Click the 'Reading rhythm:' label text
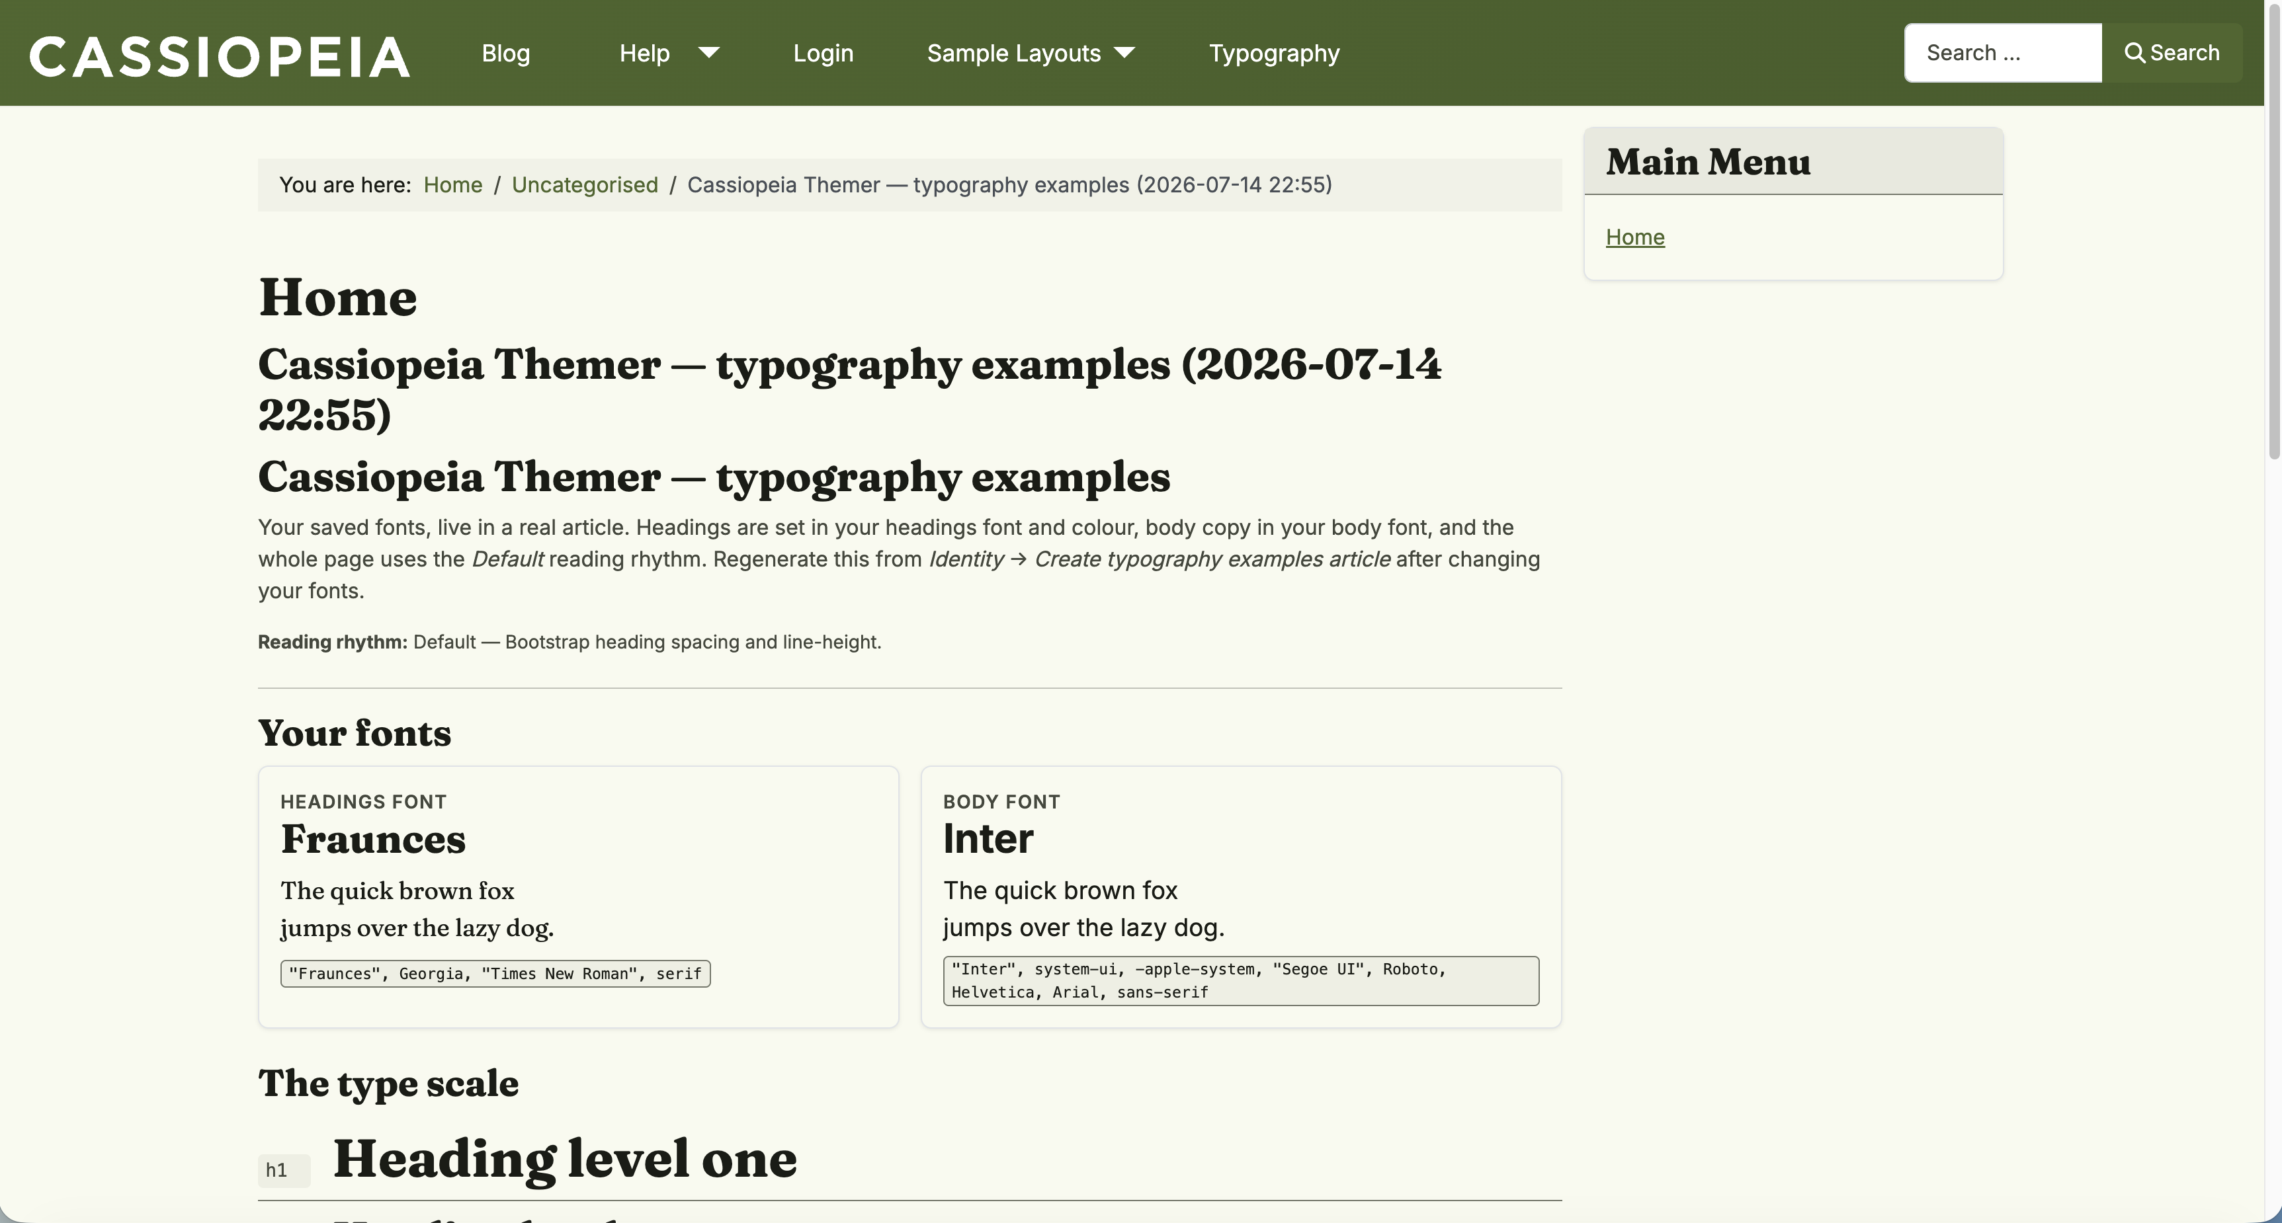This screenshot has width=2282, height=1223. 332,642
